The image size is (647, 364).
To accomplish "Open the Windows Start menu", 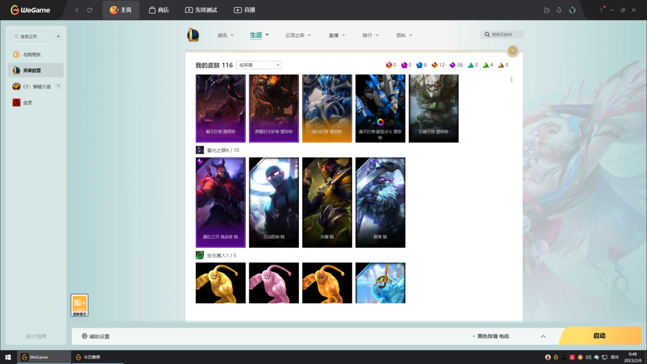I will [x=8, y=357].
